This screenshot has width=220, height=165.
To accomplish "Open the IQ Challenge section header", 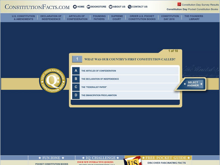I will click(100, 158).
